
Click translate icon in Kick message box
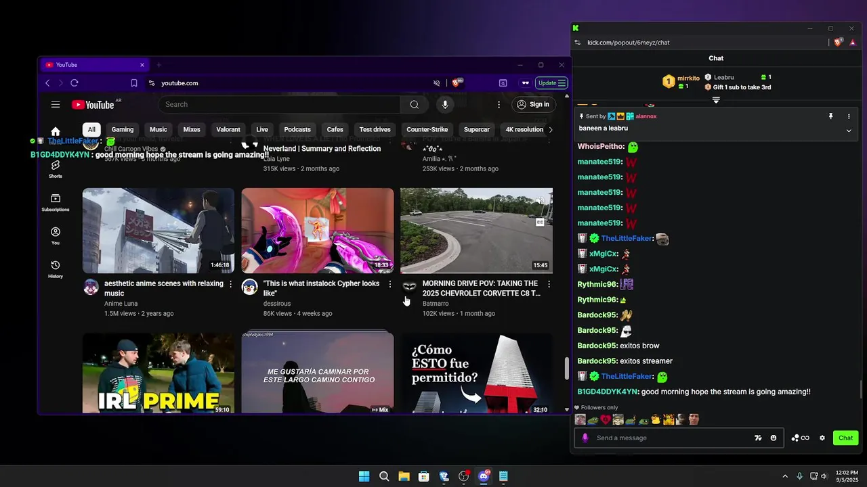click(758, 438)
